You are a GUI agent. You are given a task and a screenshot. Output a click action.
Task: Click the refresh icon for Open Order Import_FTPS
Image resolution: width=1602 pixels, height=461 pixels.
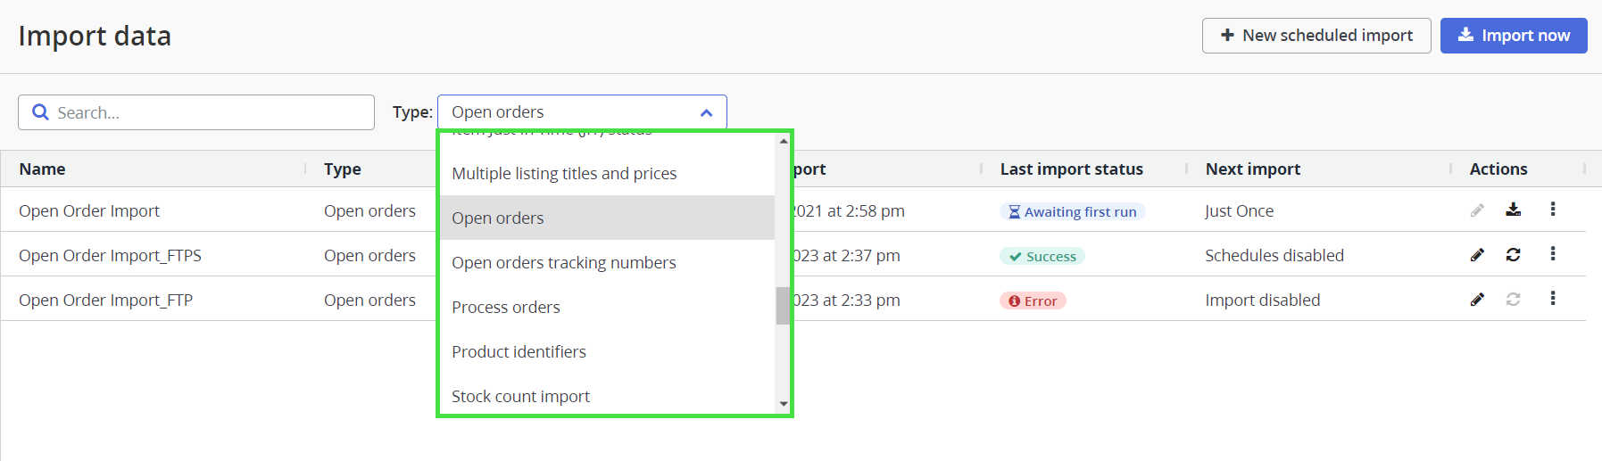(1513, 255)
